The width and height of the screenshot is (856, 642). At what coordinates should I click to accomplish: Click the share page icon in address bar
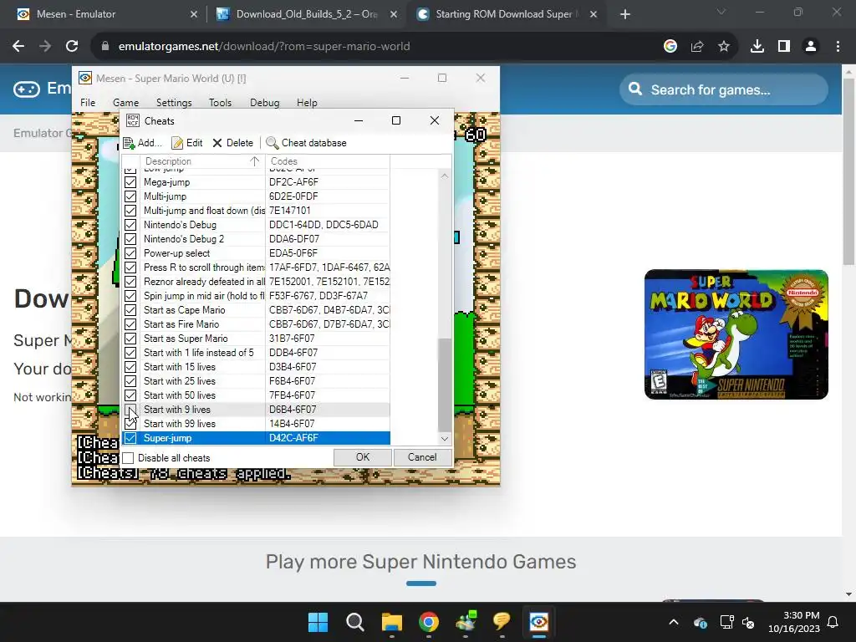(x=697, y=47)
